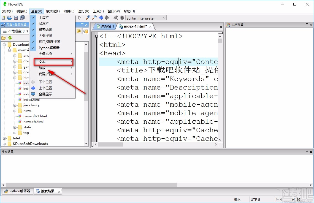314x203 pixels.
Task: Expand the Intel folder tree node
Action: tap(4, 138)
